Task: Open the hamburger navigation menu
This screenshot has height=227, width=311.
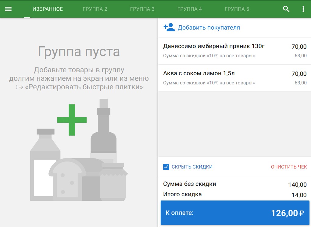Action: [x=8, y=9]
